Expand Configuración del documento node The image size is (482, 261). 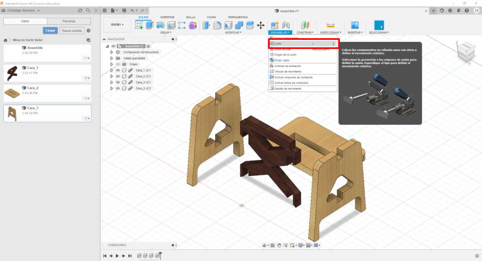point(112,52)
